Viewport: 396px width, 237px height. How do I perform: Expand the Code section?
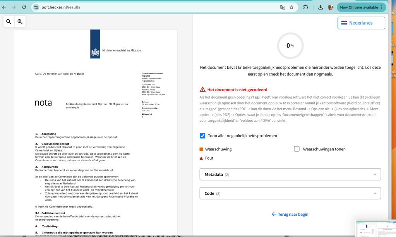(290, 193)
